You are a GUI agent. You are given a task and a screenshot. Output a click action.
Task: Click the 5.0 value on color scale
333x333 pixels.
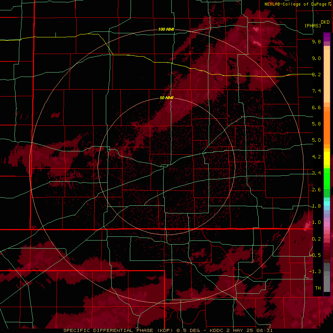tap(316, 140)
